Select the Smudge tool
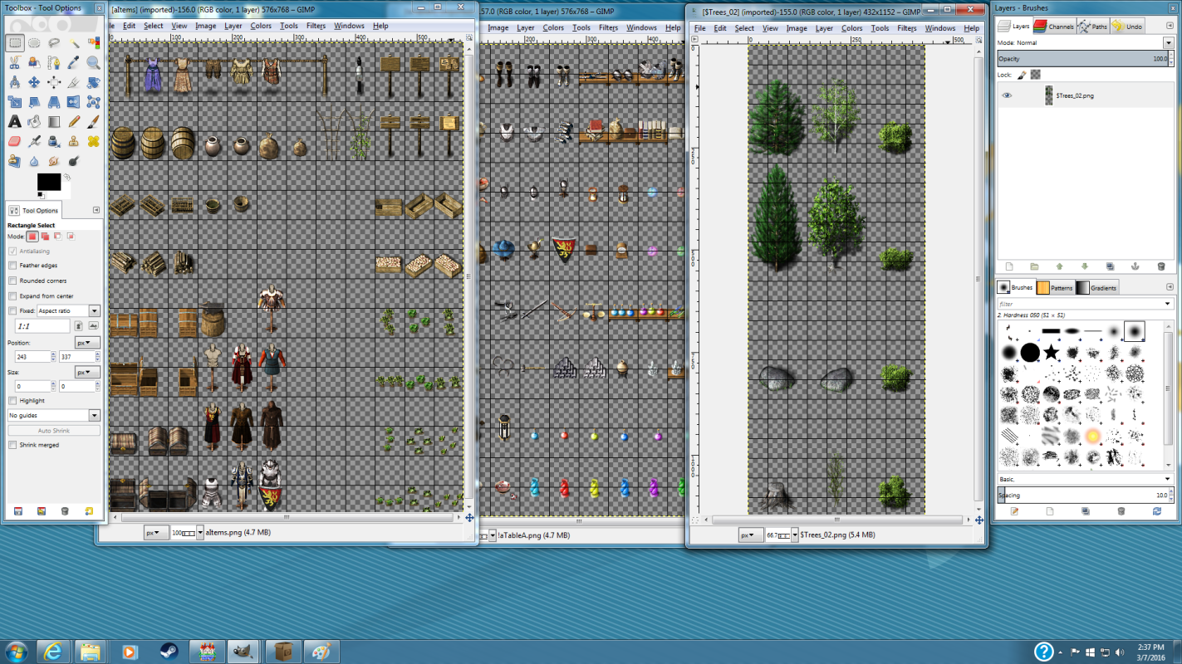The image size is (1182, 664). 54,162
